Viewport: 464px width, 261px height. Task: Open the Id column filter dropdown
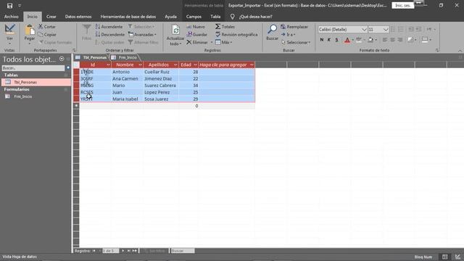point(108,65)
